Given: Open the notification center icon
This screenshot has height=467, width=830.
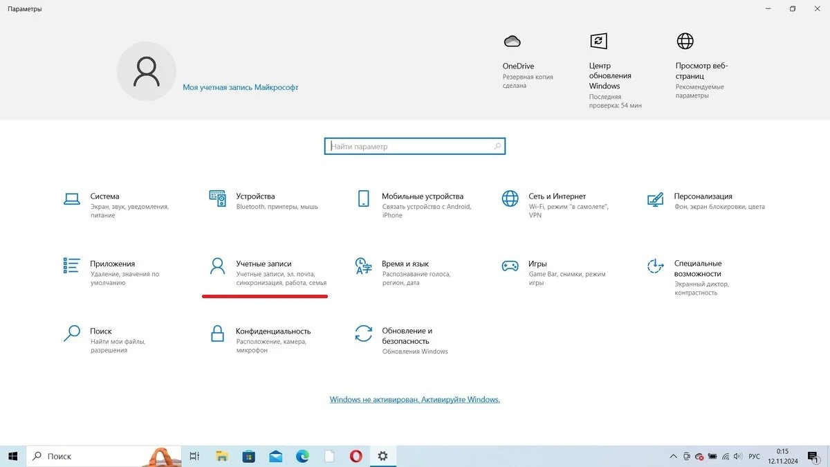Looking at the screenshot, I should (814, 457).
